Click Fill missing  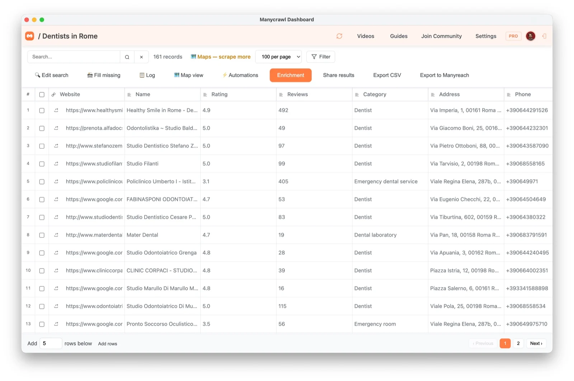(104, 75)
